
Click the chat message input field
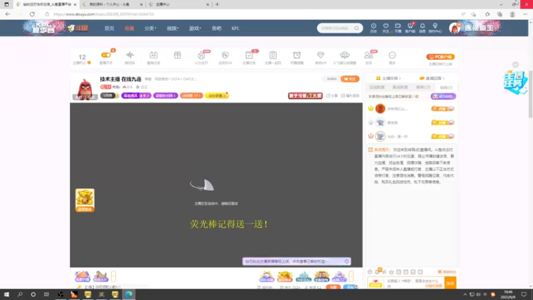(x=414, y=283)
